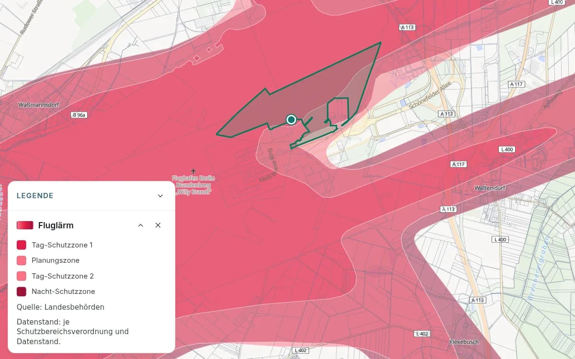Click the Quelle: Landesbehörden text
This screenshot has height=359, width=575.
(60, 307)
